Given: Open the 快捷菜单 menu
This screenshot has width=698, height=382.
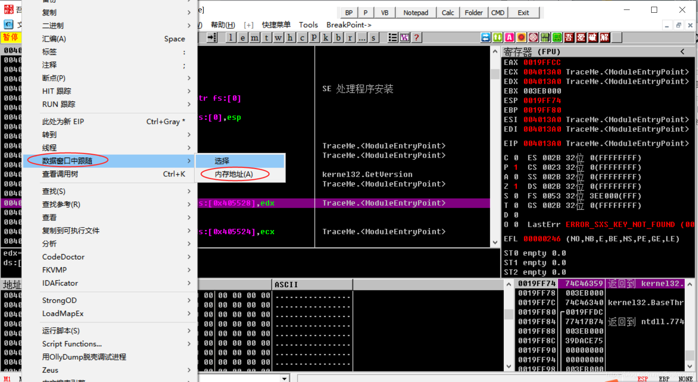Looking at the screenshot, I should tap(276, 25).
